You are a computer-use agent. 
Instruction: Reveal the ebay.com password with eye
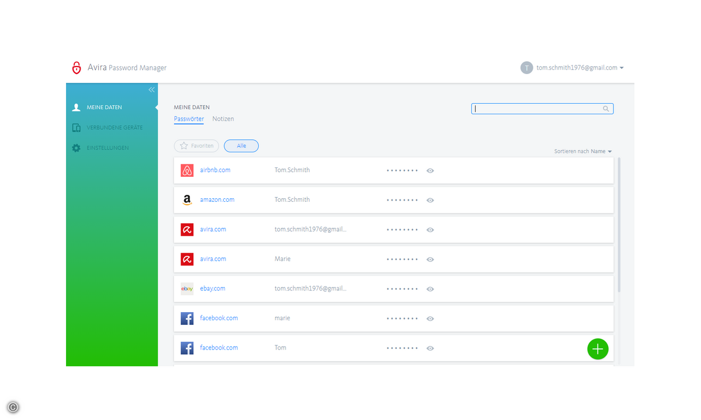coord(430,289)
